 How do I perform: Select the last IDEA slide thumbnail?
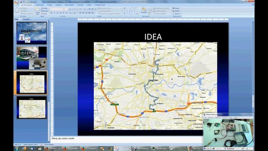point(32,107)
